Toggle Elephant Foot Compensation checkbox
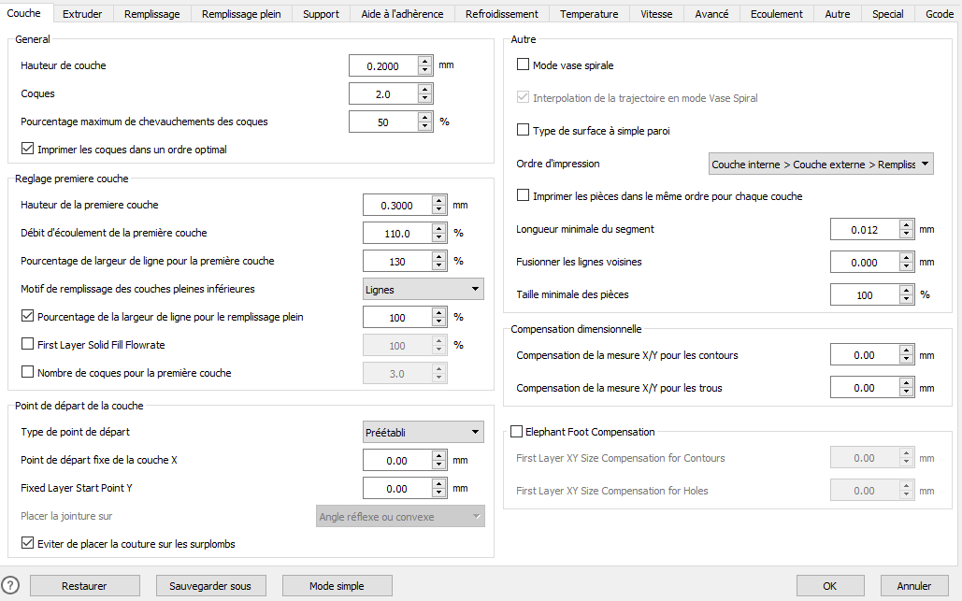 coord(517,432)
